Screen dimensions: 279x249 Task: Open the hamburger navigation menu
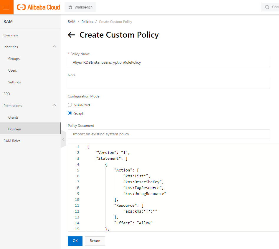coord(6,7)
